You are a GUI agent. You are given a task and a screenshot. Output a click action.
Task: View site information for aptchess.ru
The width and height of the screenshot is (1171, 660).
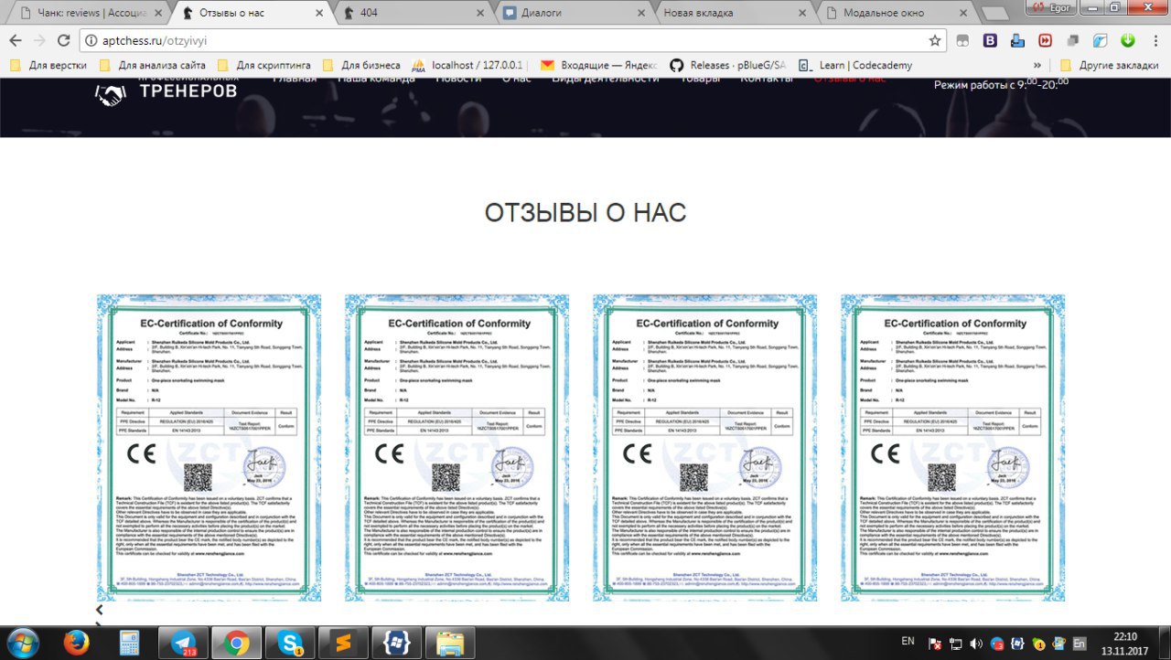[x=90, y=40]
